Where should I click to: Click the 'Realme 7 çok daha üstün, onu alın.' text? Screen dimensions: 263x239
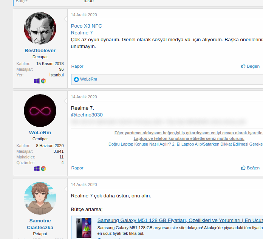click(111, 196)
